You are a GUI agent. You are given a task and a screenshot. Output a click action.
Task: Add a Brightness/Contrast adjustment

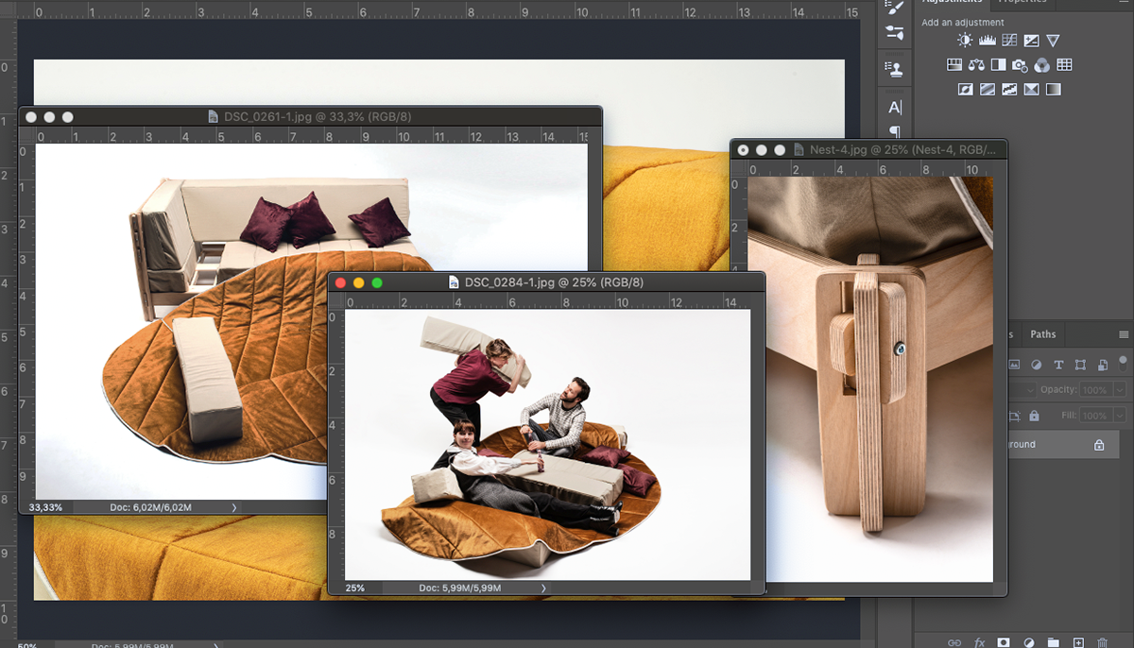point(965,41)
